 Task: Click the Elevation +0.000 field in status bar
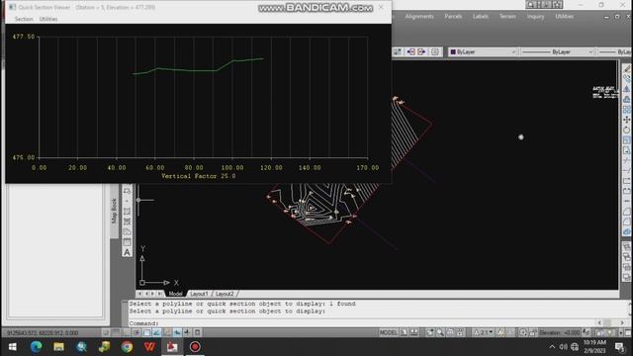pyautogui.click(x=561, y=332)
